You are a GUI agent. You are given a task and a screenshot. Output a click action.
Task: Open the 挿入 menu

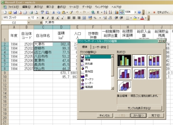pos(50,7)
